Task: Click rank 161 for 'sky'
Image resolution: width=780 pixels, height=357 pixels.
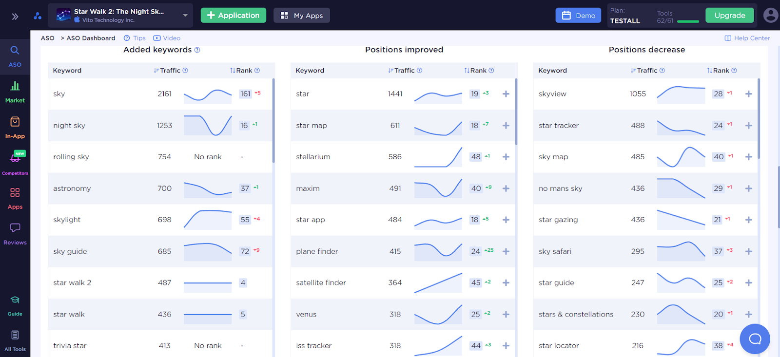Action: pos(245,94)
